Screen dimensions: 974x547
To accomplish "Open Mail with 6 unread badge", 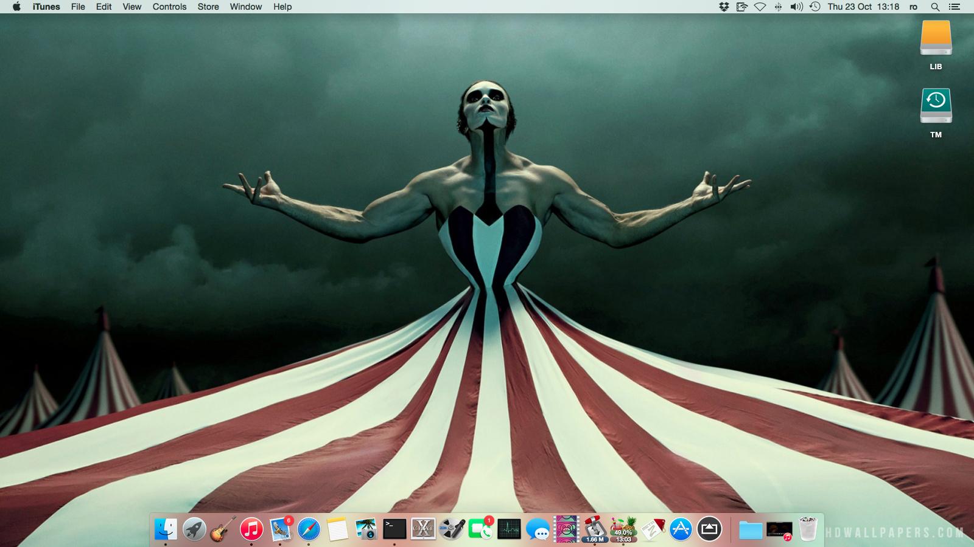I will (x=280, y=529).
